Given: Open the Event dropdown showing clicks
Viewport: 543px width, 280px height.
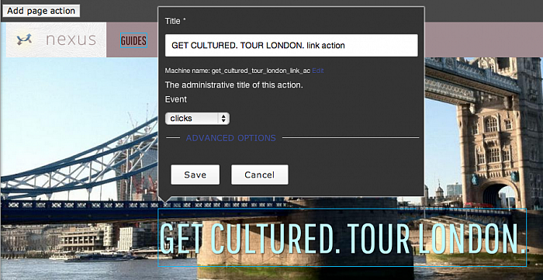Looking at the screenshot, I should (197, 119).
